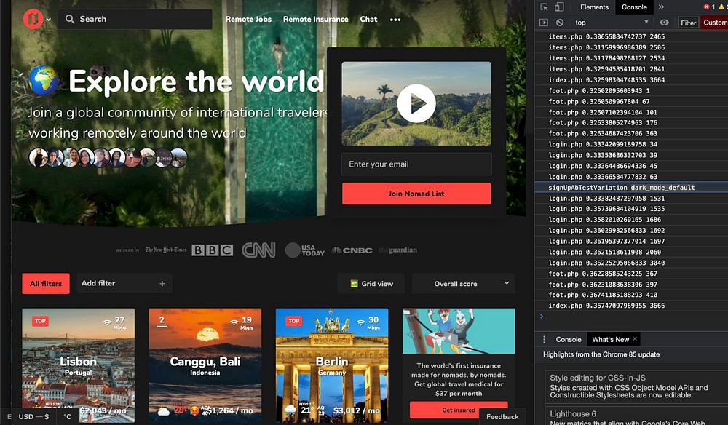Image resolution: width=728 pixels, height=425 pixels.
Task: Open the Berlin Germany city card
Action: [332, 365]
